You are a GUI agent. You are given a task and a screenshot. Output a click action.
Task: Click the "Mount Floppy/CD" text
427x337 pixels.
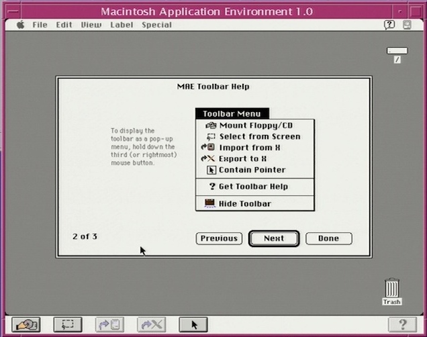point(256,126)
